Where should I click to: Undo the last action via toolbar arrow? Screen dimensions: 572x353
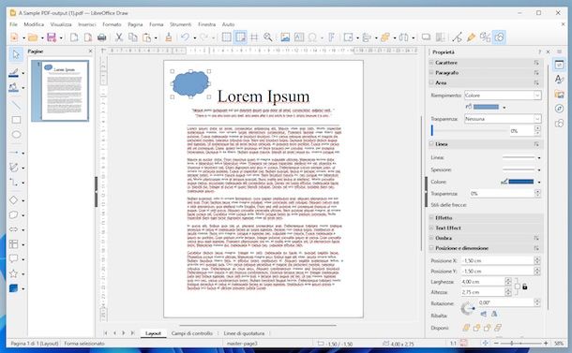coord(185,37)
